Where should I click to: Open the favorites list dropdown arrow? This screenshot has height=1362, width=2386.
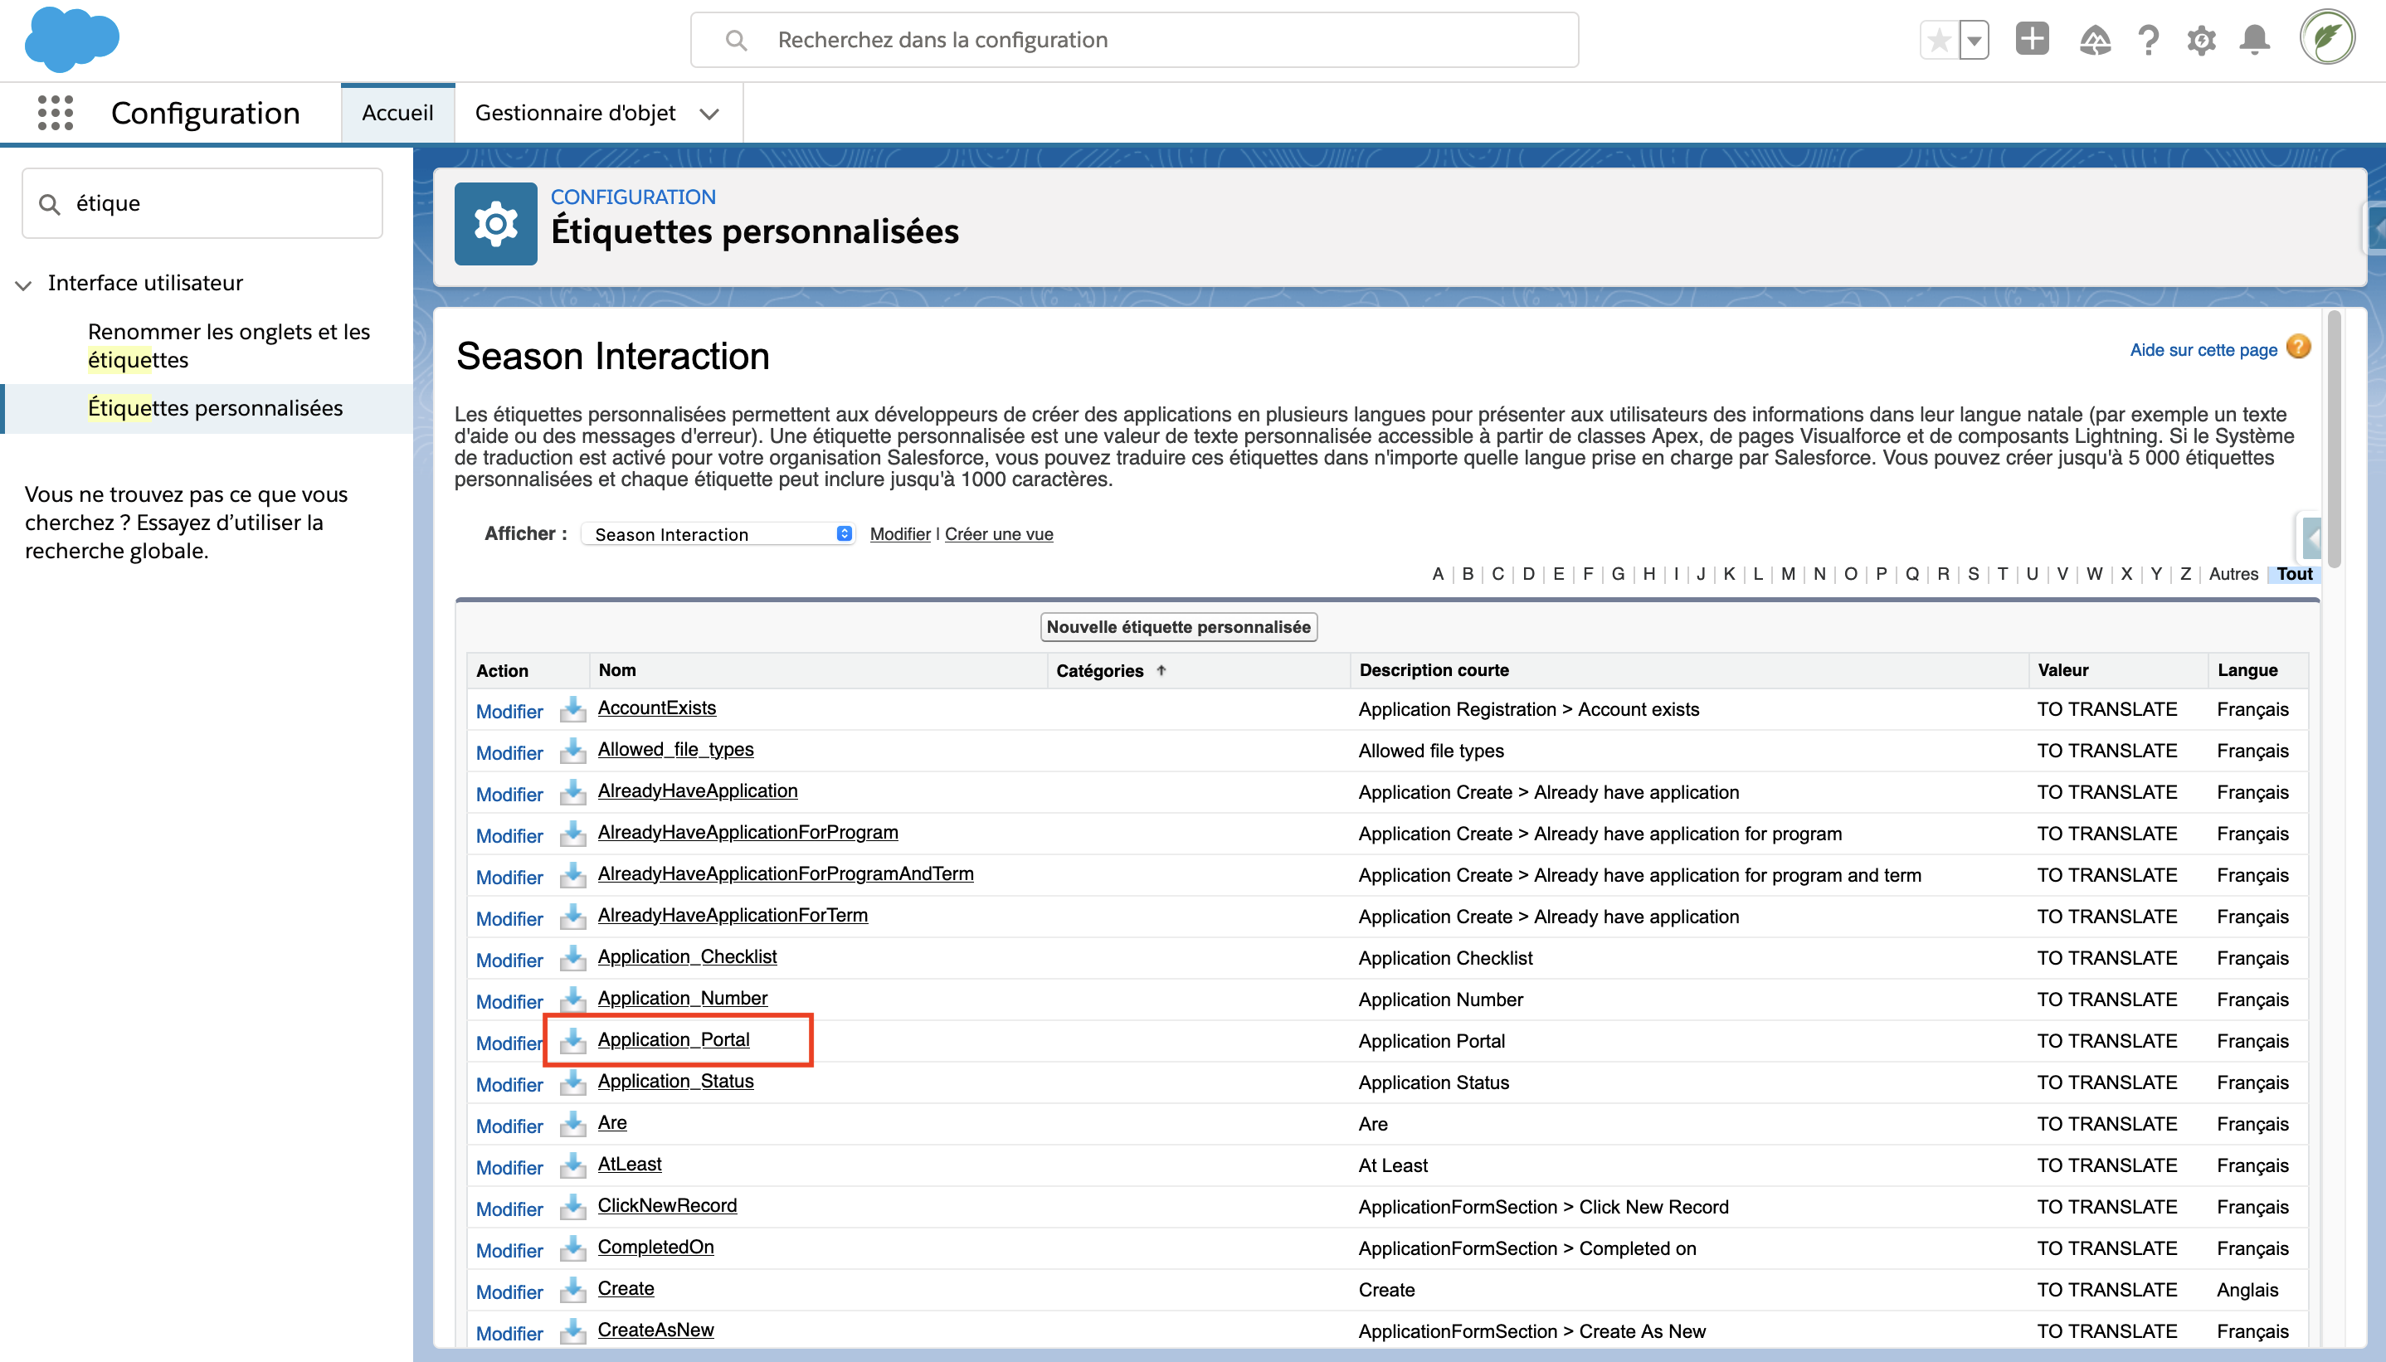pos(1974,40)
